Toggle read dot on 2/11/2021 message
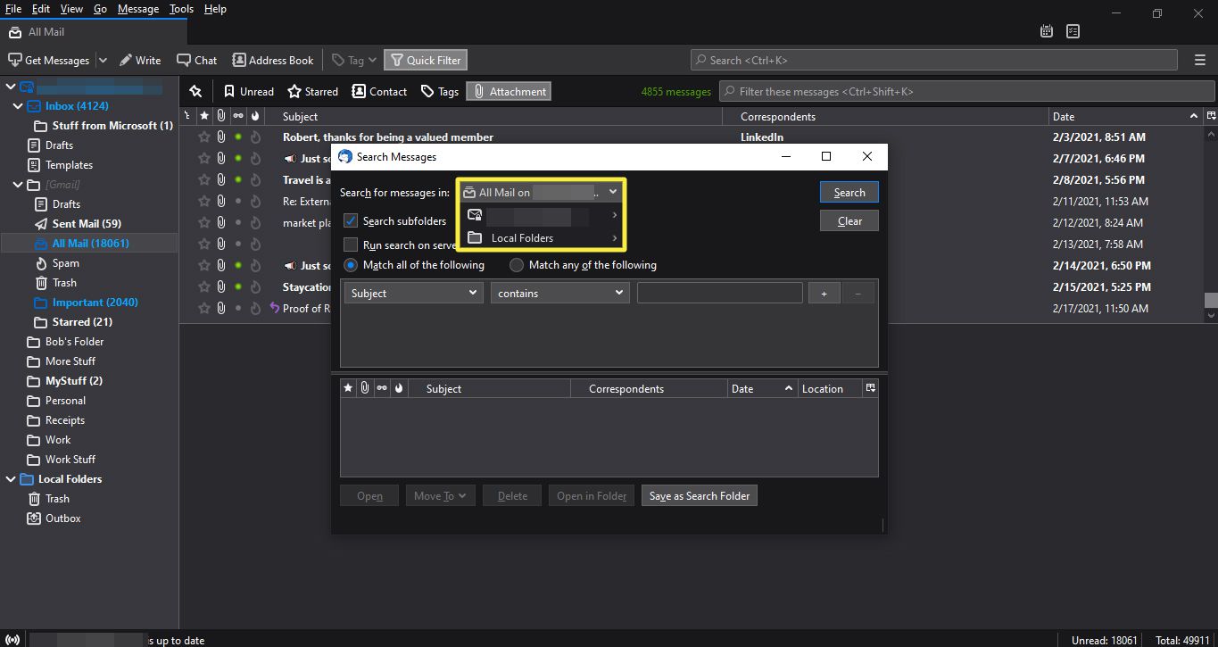This screenshot has width=1218, height=647. (x=237, y=202)
